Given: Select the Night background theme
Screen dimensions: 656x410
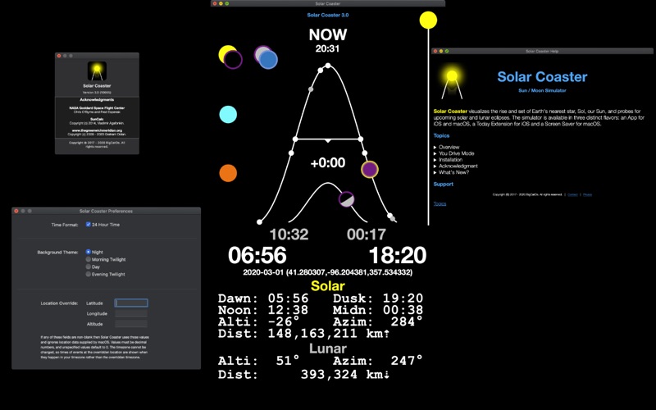Looking at the screenshot, I should (89, 252).
